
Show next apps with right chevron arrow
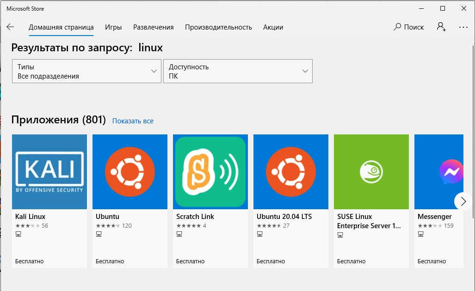463,201
